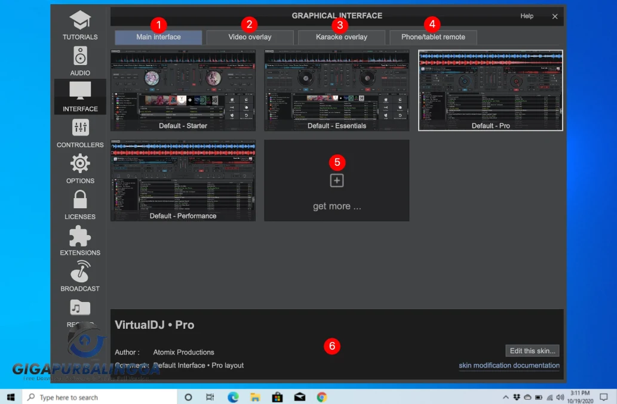Screen dimensions: 617x404
Task: Switch to the Phone/tablet remote tab
Action: [433, 37]
